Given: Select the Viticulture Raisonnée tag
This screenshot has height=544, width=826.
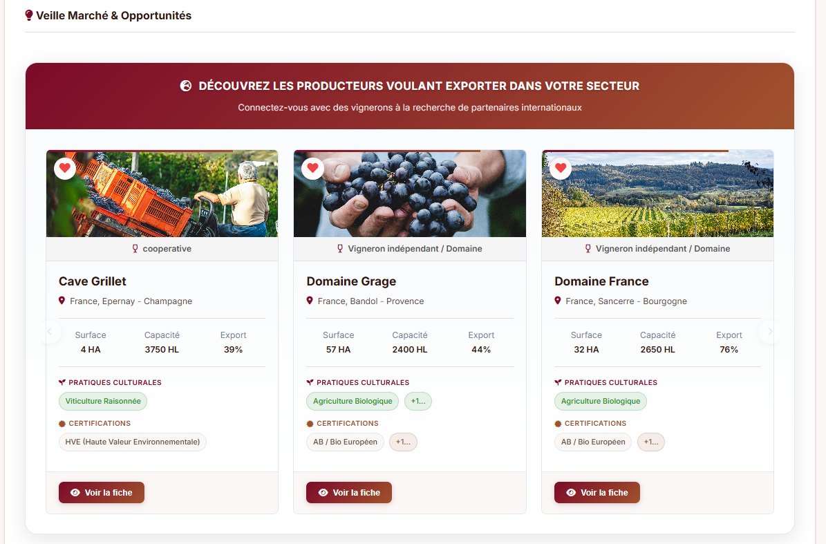Looking at the screenshot, I should coord(103,401).
